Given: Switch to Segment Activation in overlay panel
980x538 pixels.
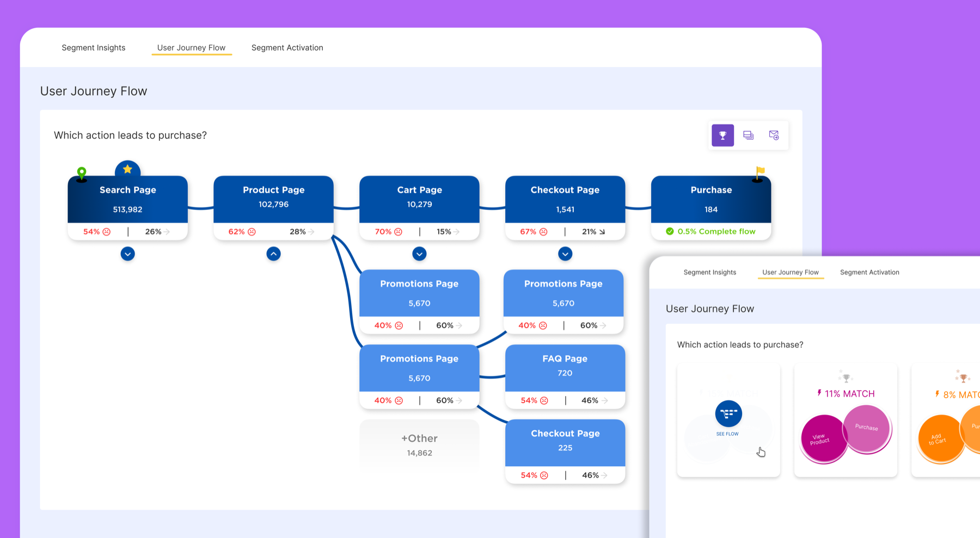Looking at the screenshot, I should [x=869, y=273].
